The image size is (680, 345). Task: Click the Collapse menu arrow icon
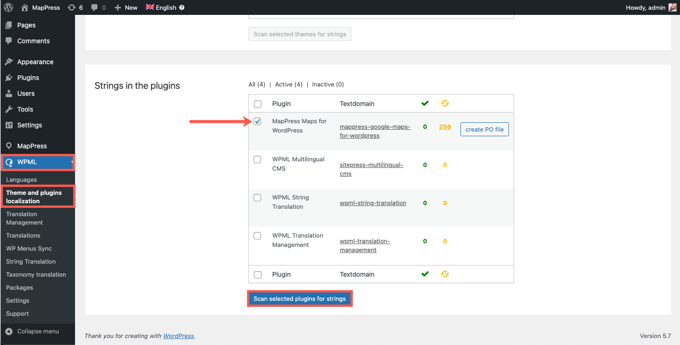pos(8,332)
